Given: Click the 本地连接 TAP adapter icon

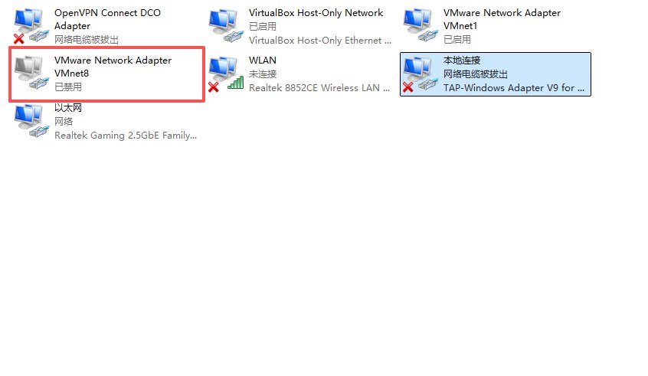Looking at the screenshot, I should pyautogui.click(x=421, y=73).
